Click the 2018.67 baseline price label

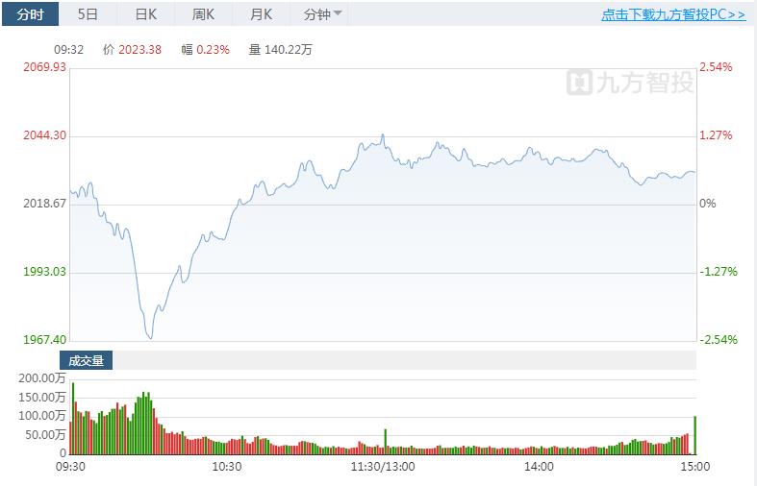(x=44, y=204)
